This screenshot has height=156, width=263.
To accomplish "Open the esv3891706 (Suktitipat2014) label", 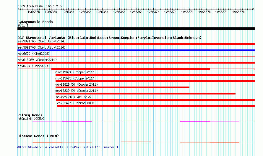I will point(42,47).
